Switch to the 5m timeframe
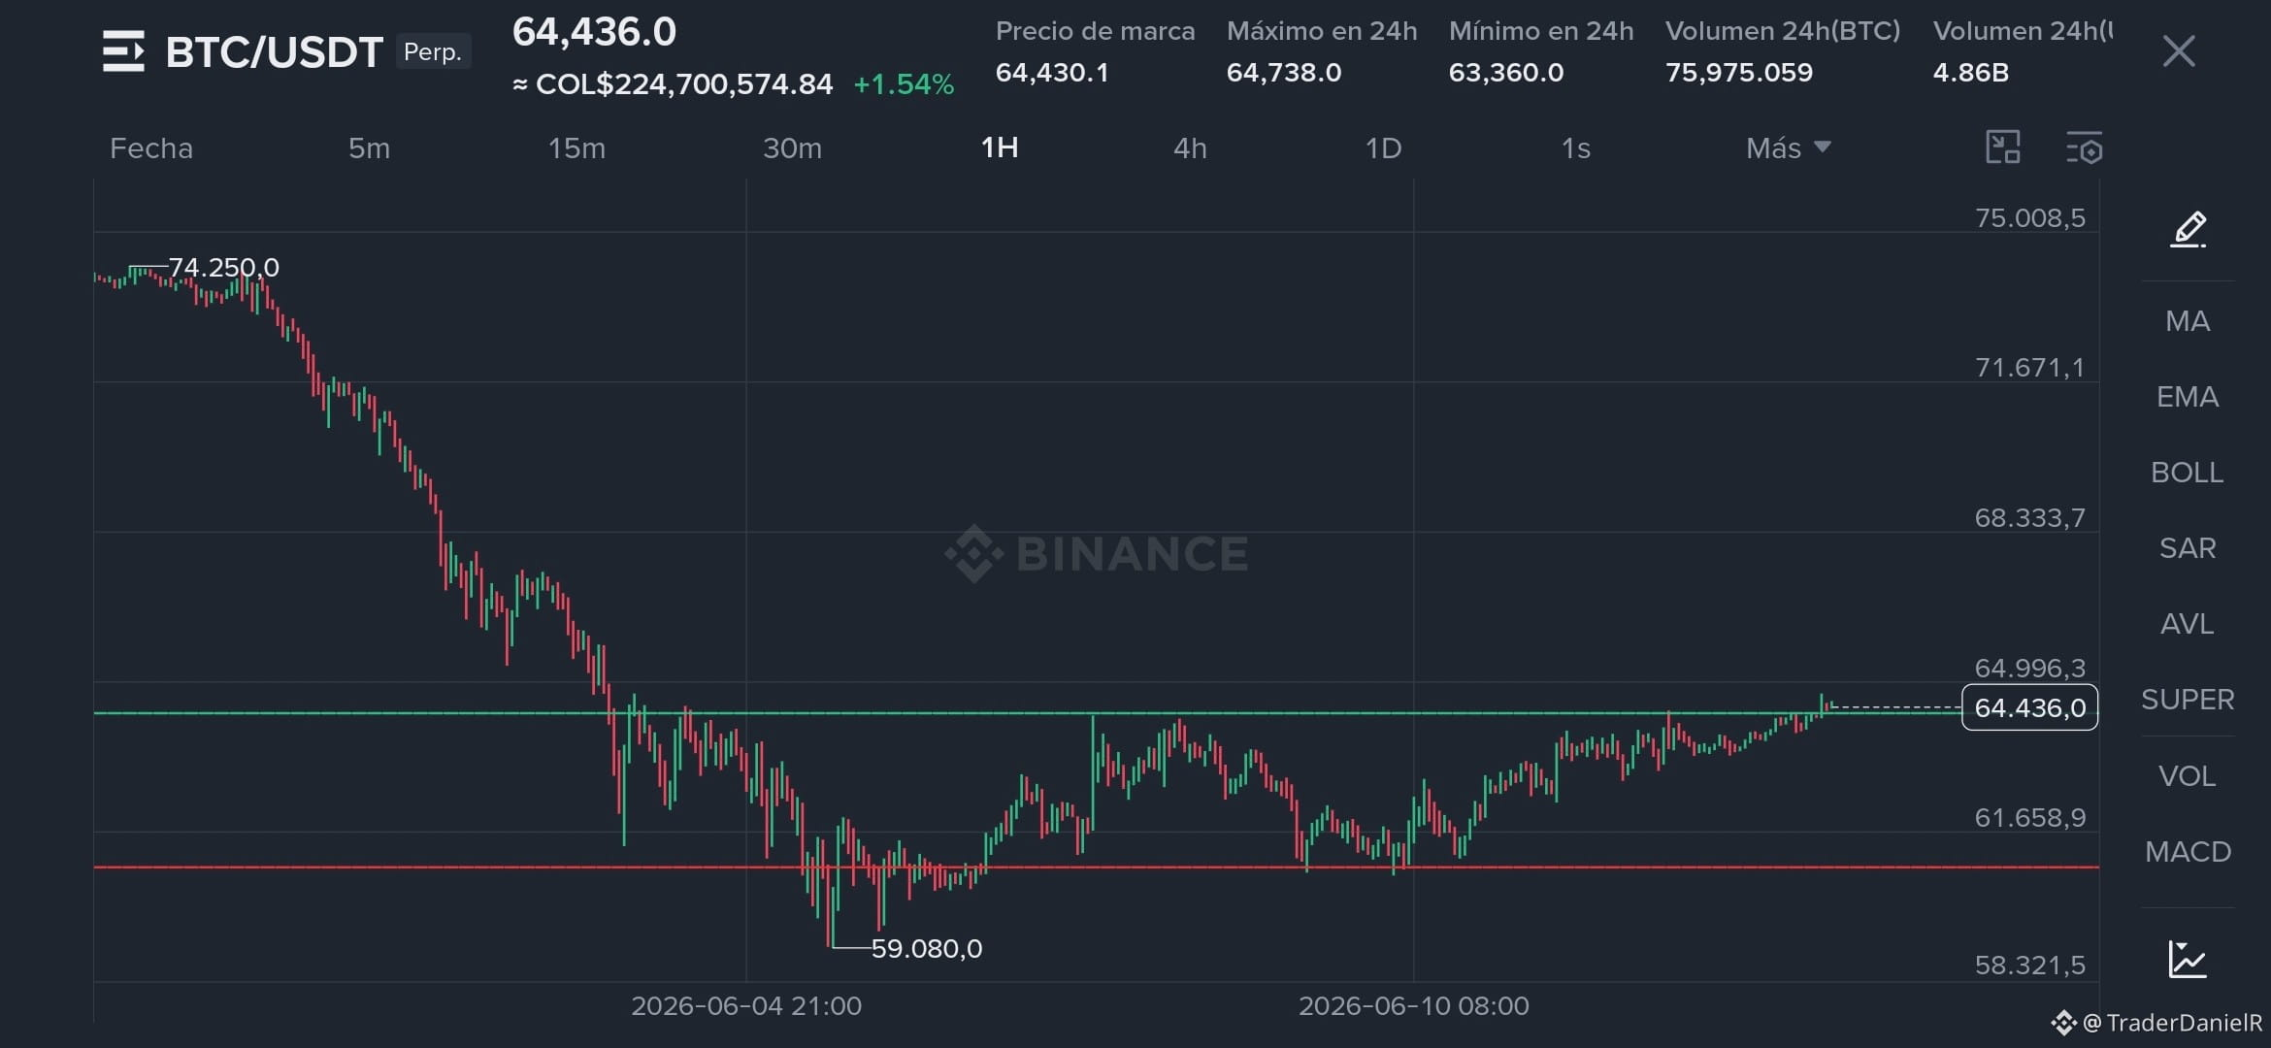The image size is (2271, 1048). 370,148
